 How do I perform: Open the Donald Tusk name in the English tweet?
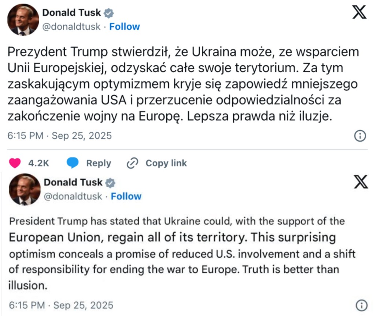(x=74, y=182)
